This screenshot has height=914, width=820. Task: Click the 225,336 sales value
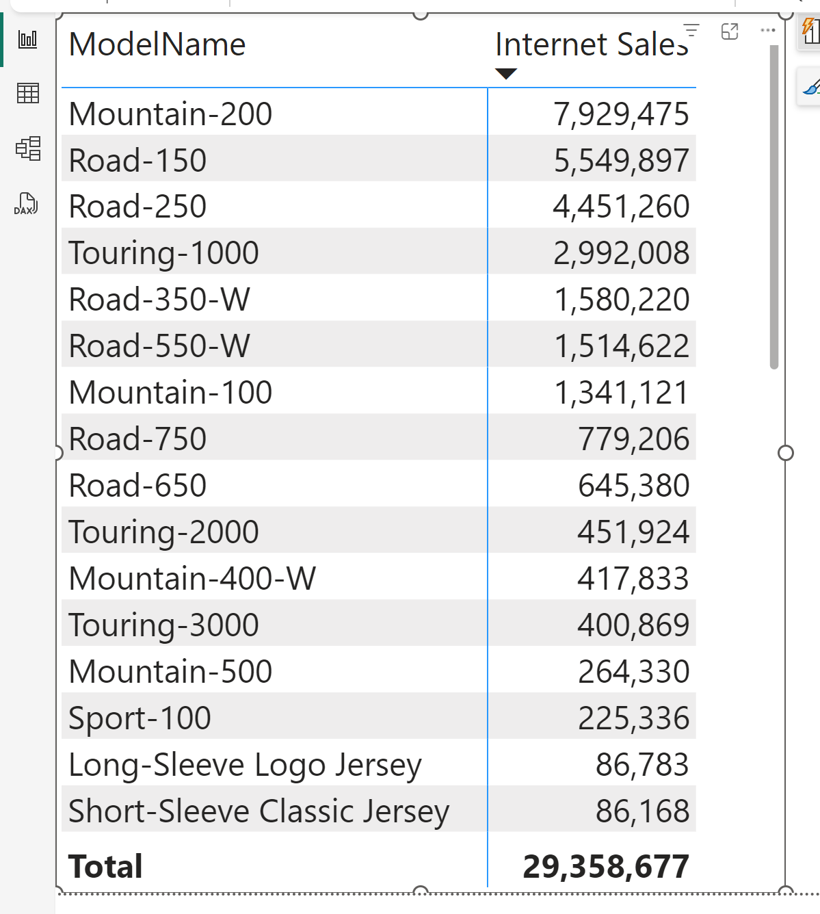tap(634, 719)
